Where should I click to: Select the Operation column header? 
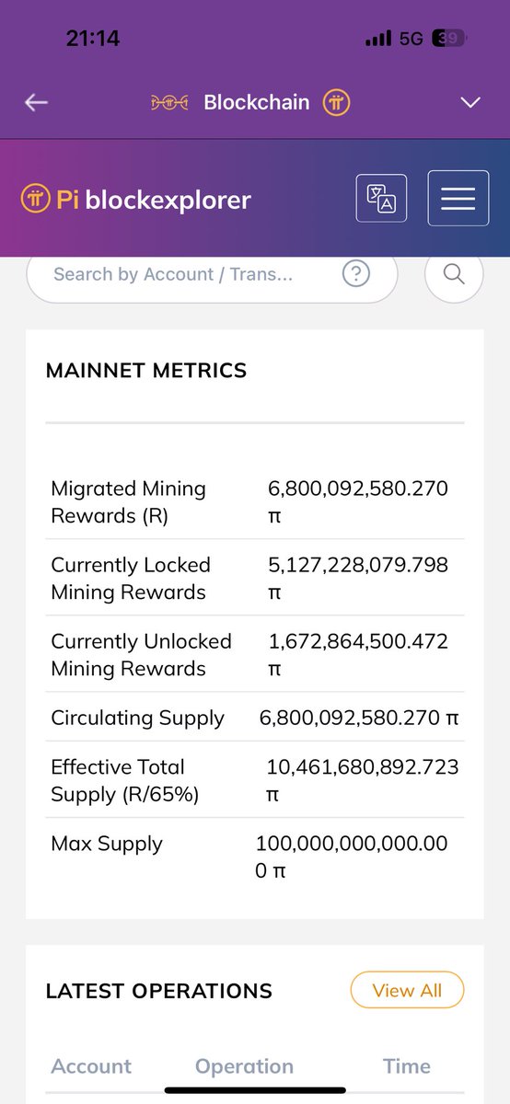[244, 1066]
